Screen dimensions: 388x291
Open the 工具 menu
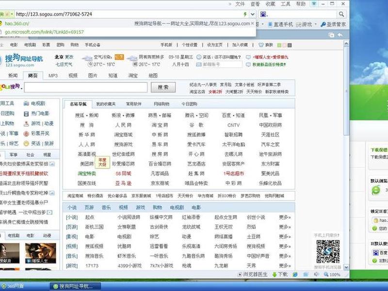tap(285, 4)
